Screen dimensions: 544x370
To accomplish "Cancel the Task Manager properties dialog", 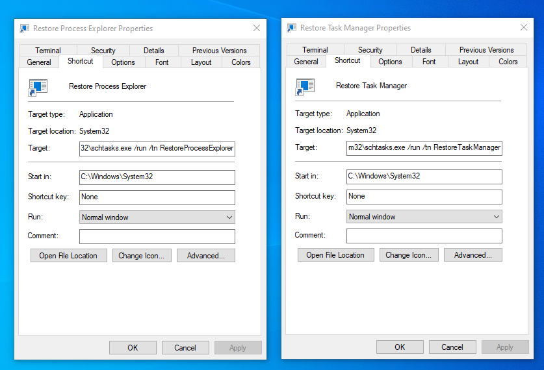I will pos(452,347).
